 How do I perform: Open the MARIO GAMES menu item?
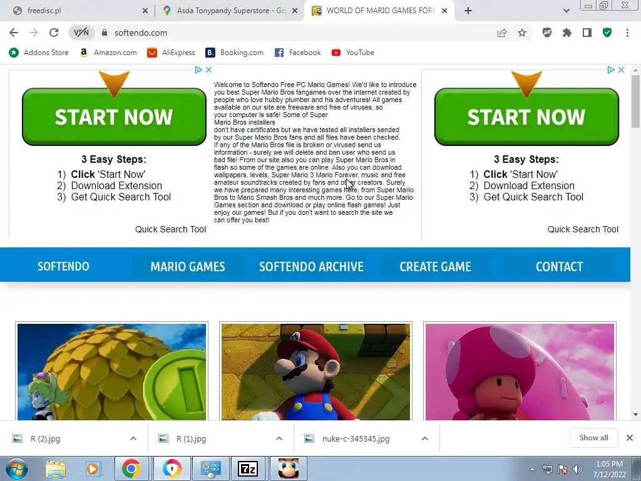(x=188, y=267)
